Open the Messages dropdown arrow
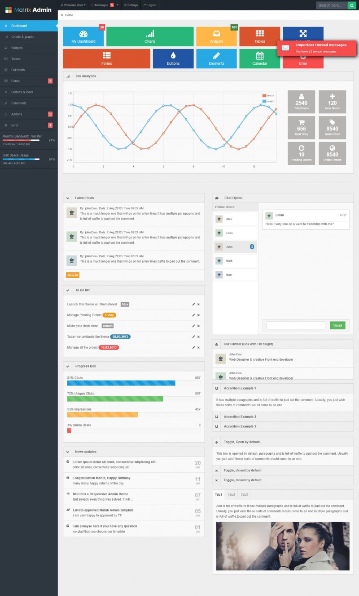This screenshot has height=596, width=359. click(118, 5)
